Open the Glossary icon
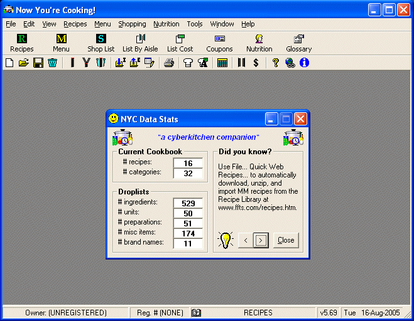The width and height of the screenshot is (414, 321). pyautogui.click(x=298, y=43)
